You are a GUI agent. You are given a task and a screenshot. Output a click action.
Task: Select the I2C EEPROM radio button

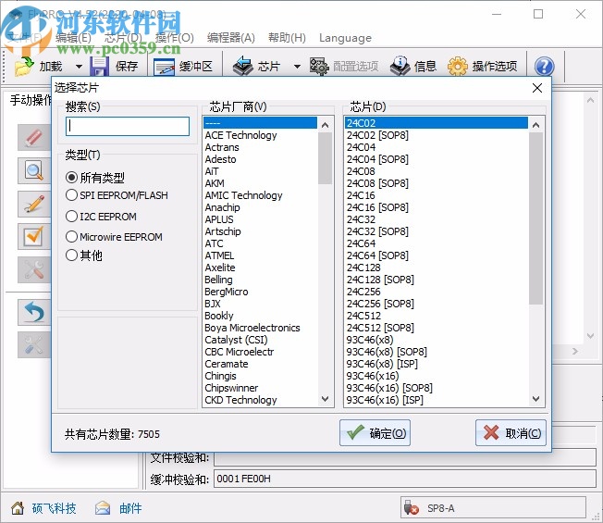71,217
